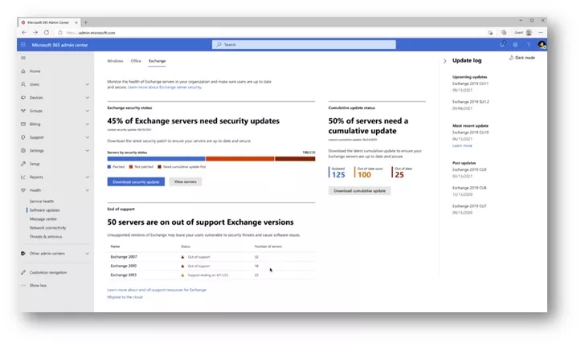
Task: Open the account profile avatar
Action: [x=542, y=45]
